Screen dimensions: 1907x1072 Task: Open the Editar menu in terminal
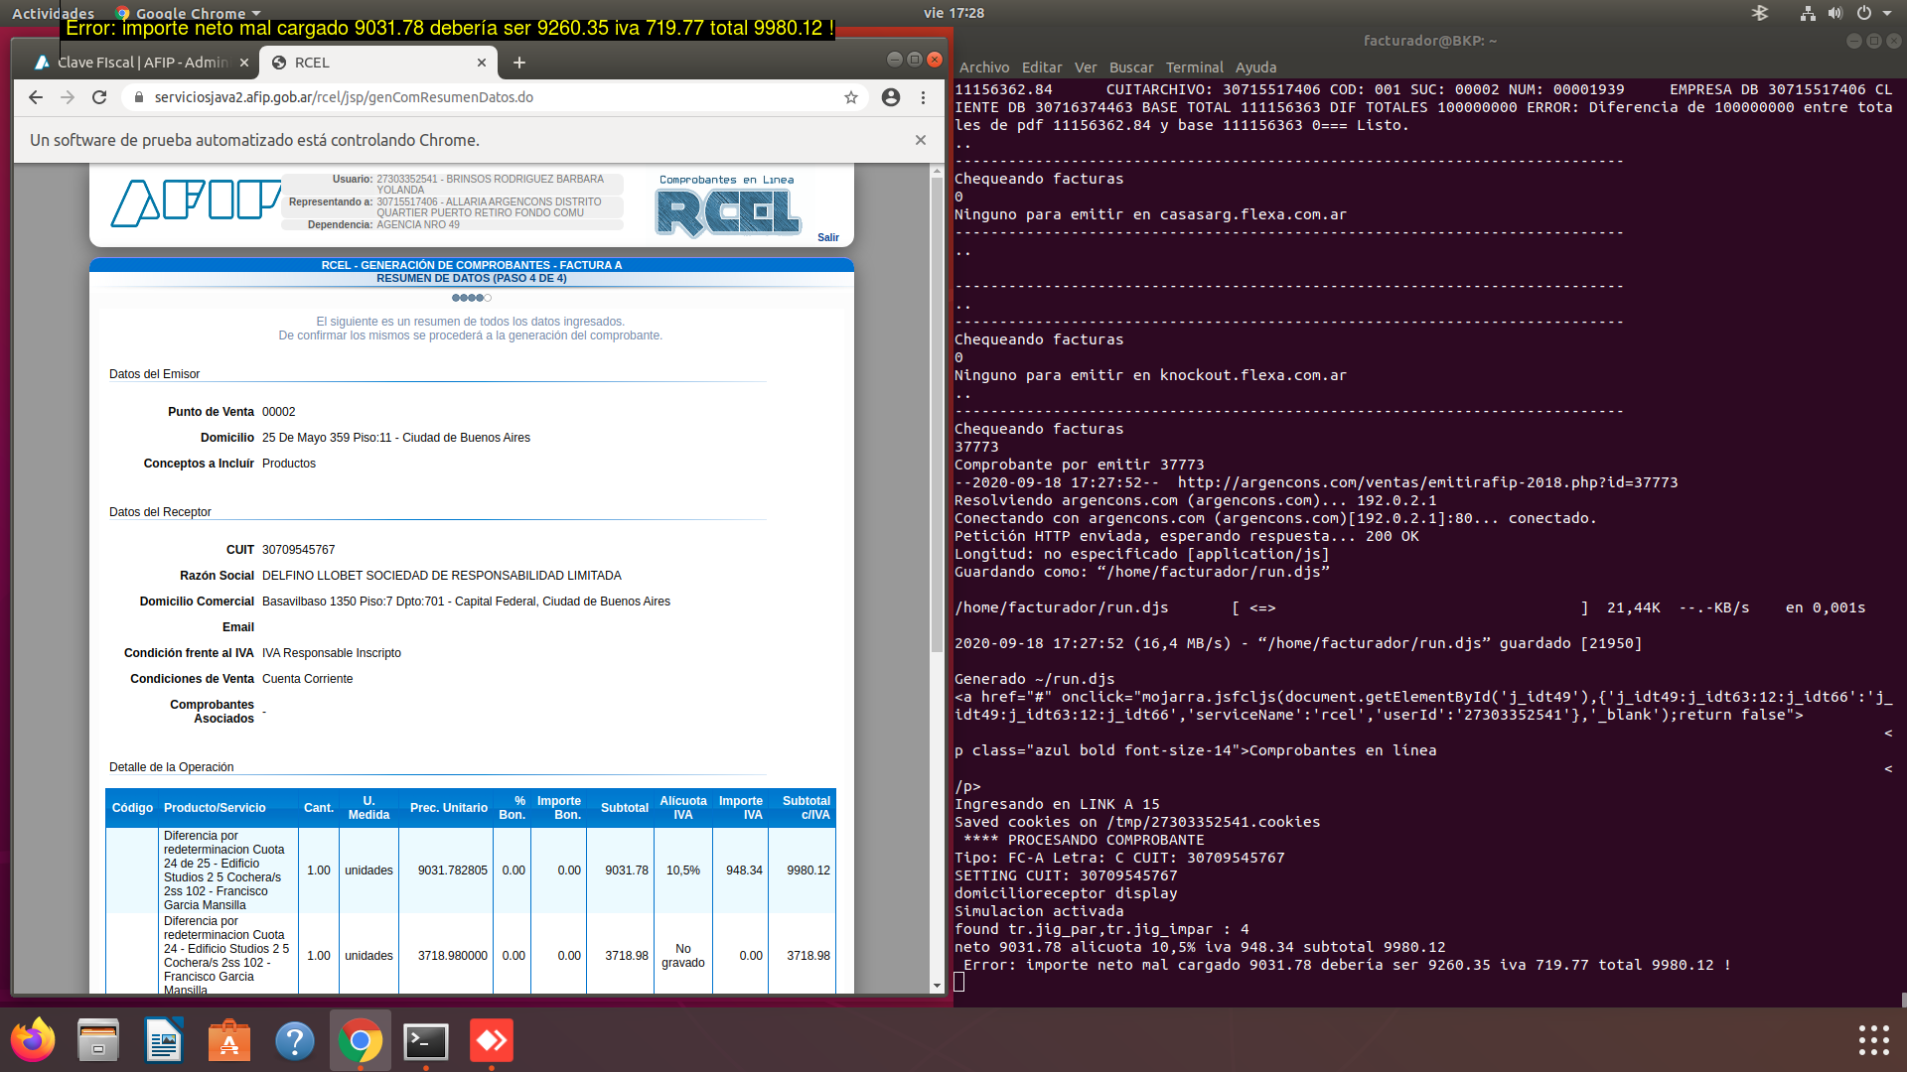[x=1042, y=67]
